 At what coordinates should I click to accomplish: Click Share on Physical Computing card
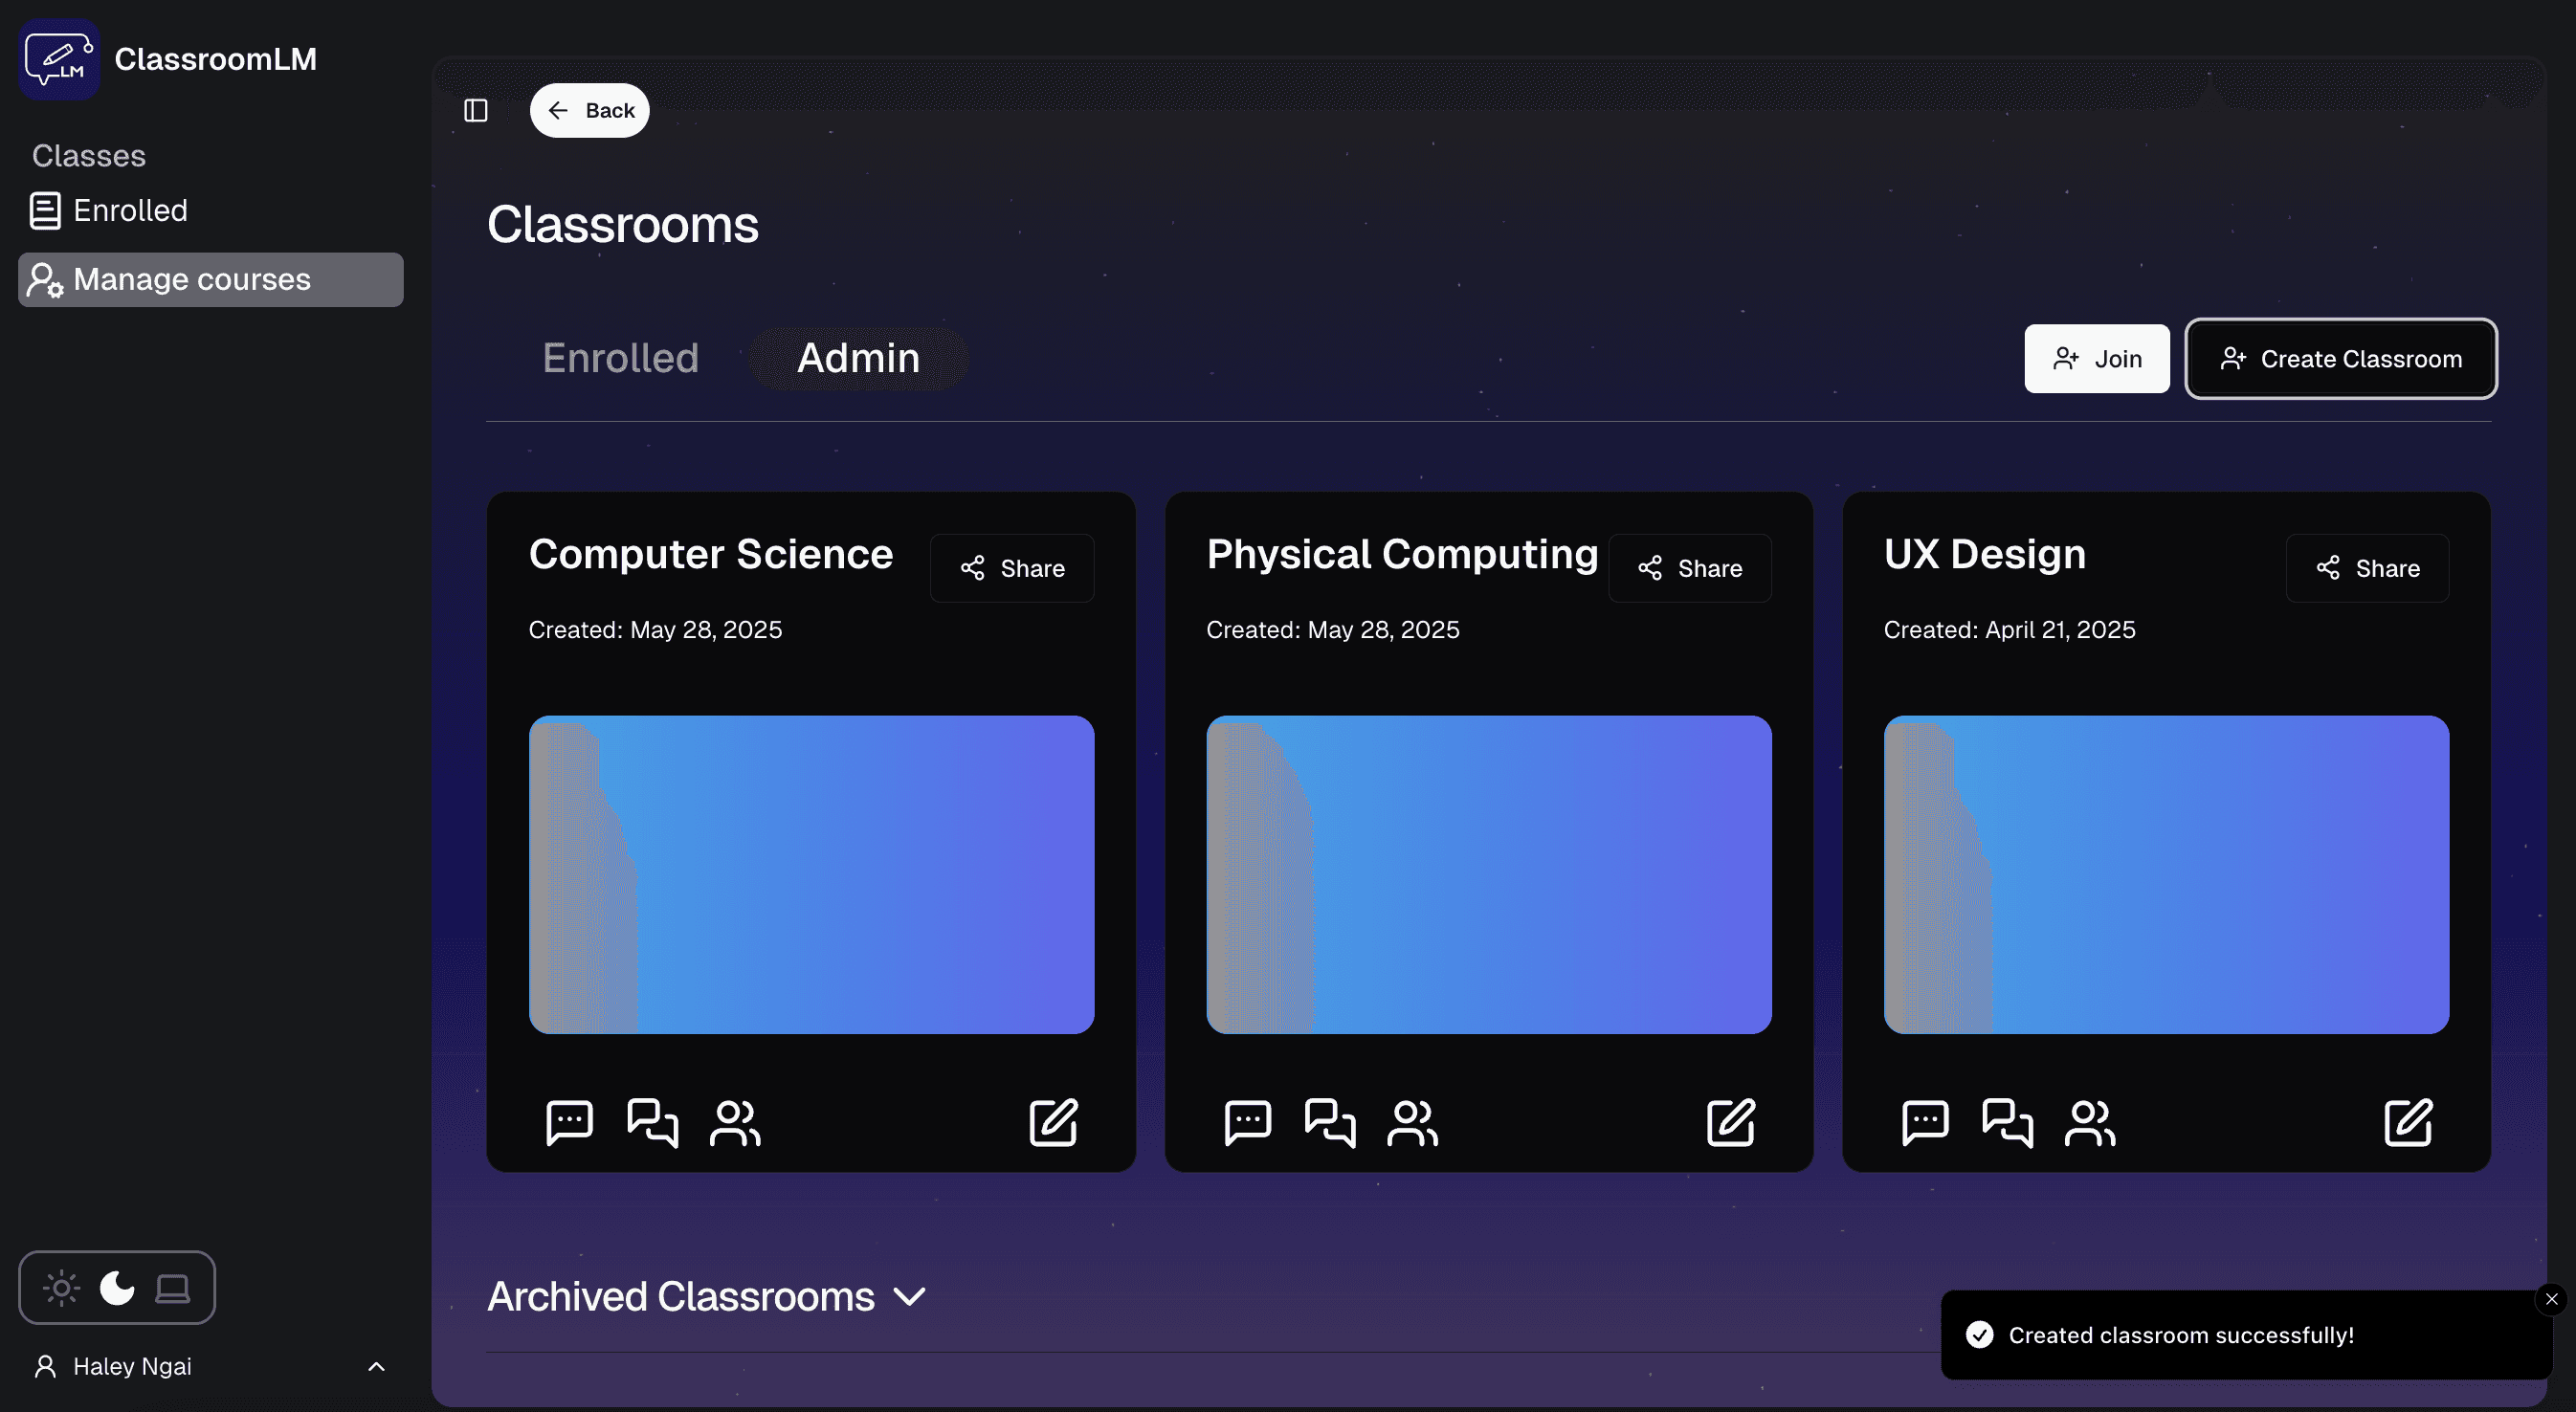tap(1690, 568)
